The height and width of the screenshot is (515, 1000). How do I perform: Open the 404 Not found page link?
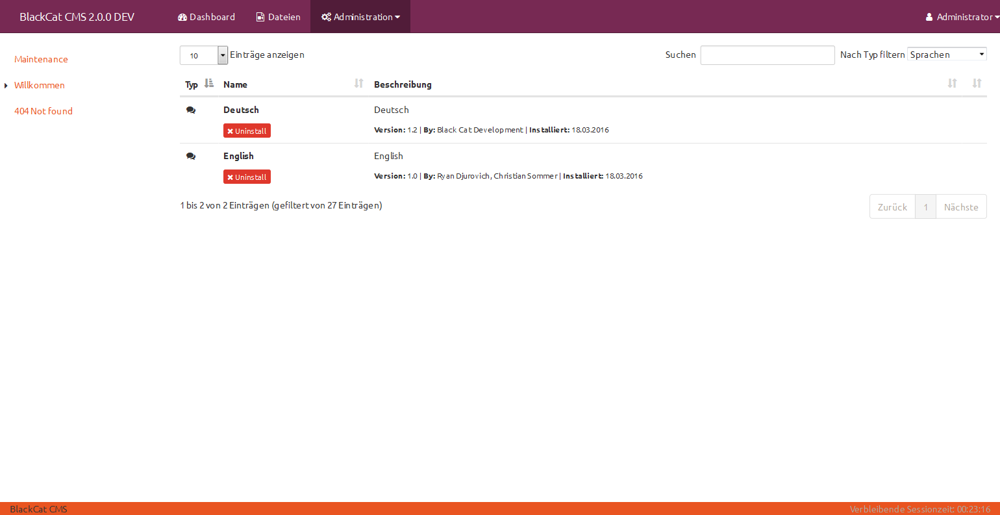tap(44, 111)
